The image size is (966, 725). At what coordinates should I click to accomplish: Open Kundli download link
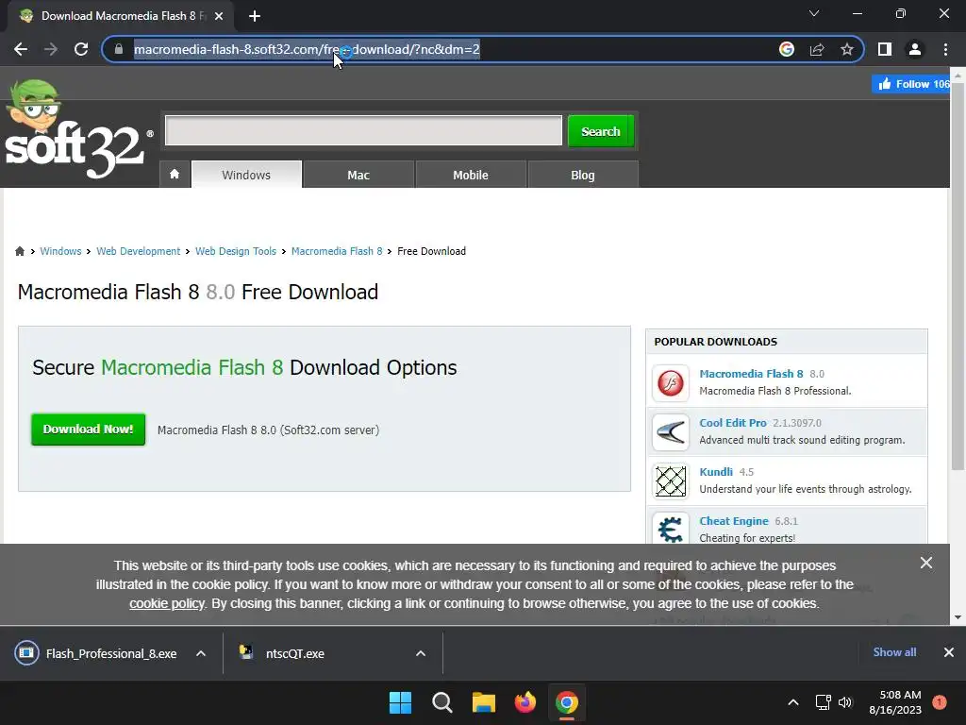click(716, 472)
